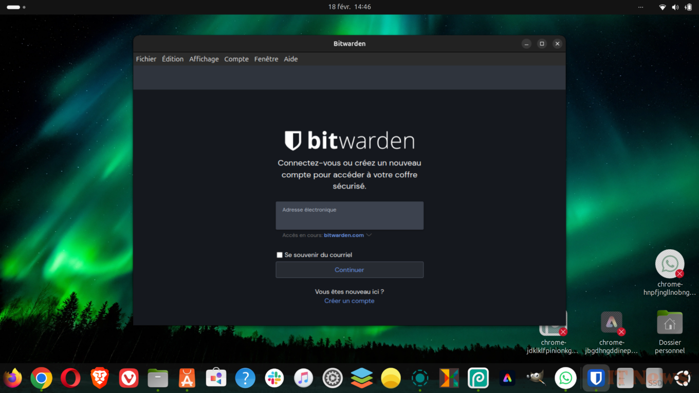This screenshot has width=699, height=393.
Task: Launch Slack from the dock
Action: click(x=274, y=379)
